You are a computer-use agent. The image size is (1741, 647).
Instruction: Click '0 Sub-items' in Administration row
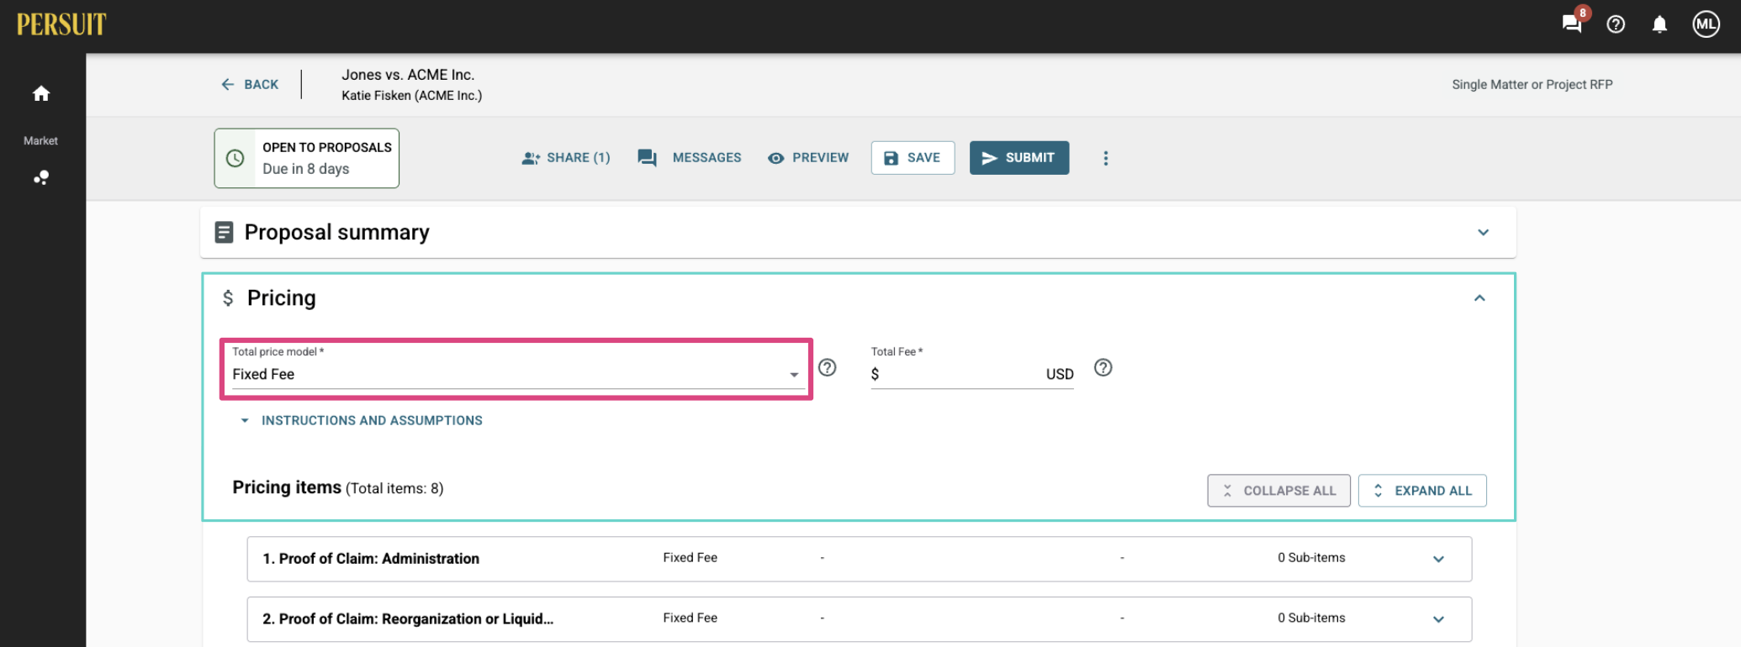tap(1311, 558)
